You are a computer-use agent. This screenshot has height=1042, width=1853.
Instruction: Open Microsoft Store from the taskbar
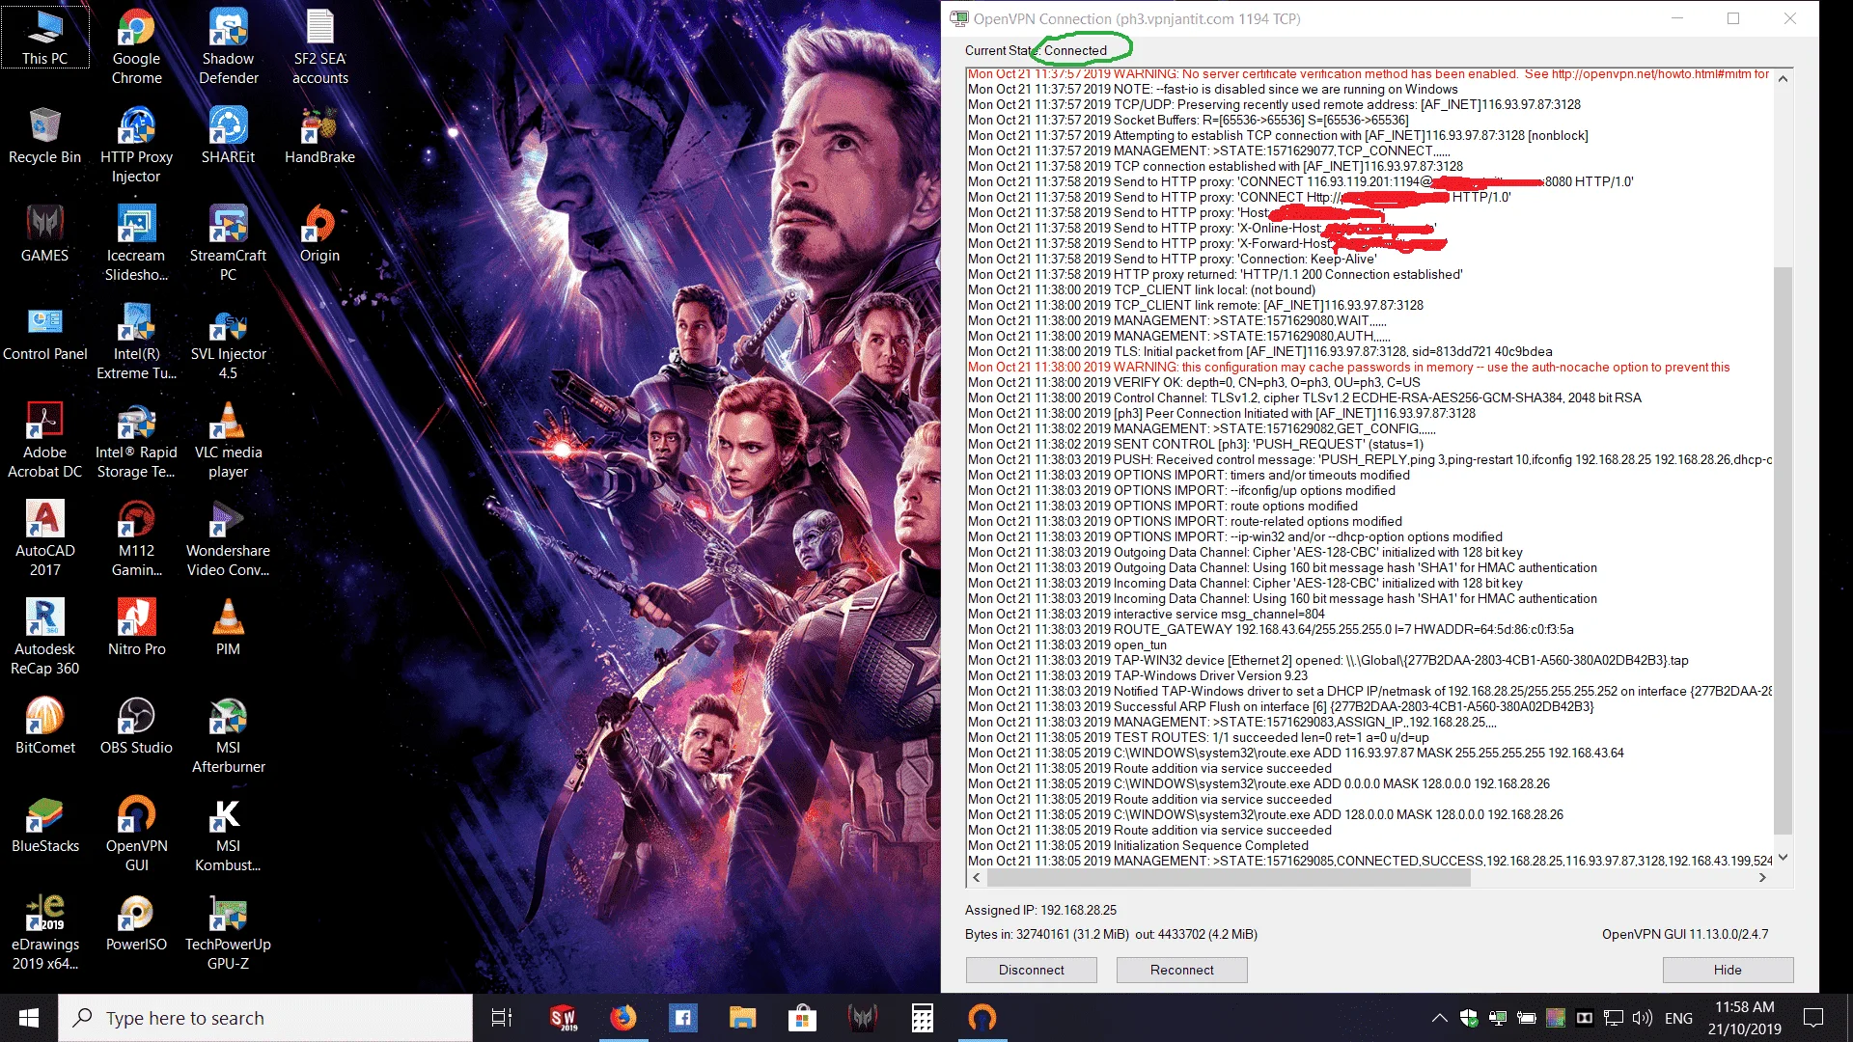pos(802,1018)
